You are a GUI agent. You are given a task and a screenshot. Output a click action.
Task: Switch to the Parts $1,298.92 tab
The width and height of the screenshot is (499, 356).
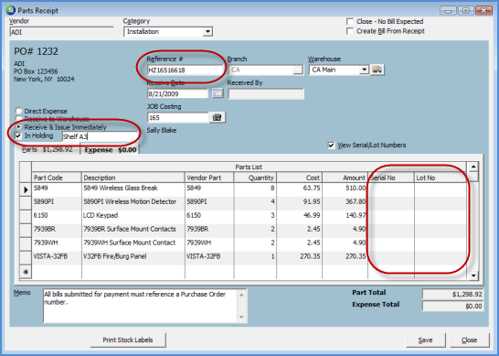(48, 149)
